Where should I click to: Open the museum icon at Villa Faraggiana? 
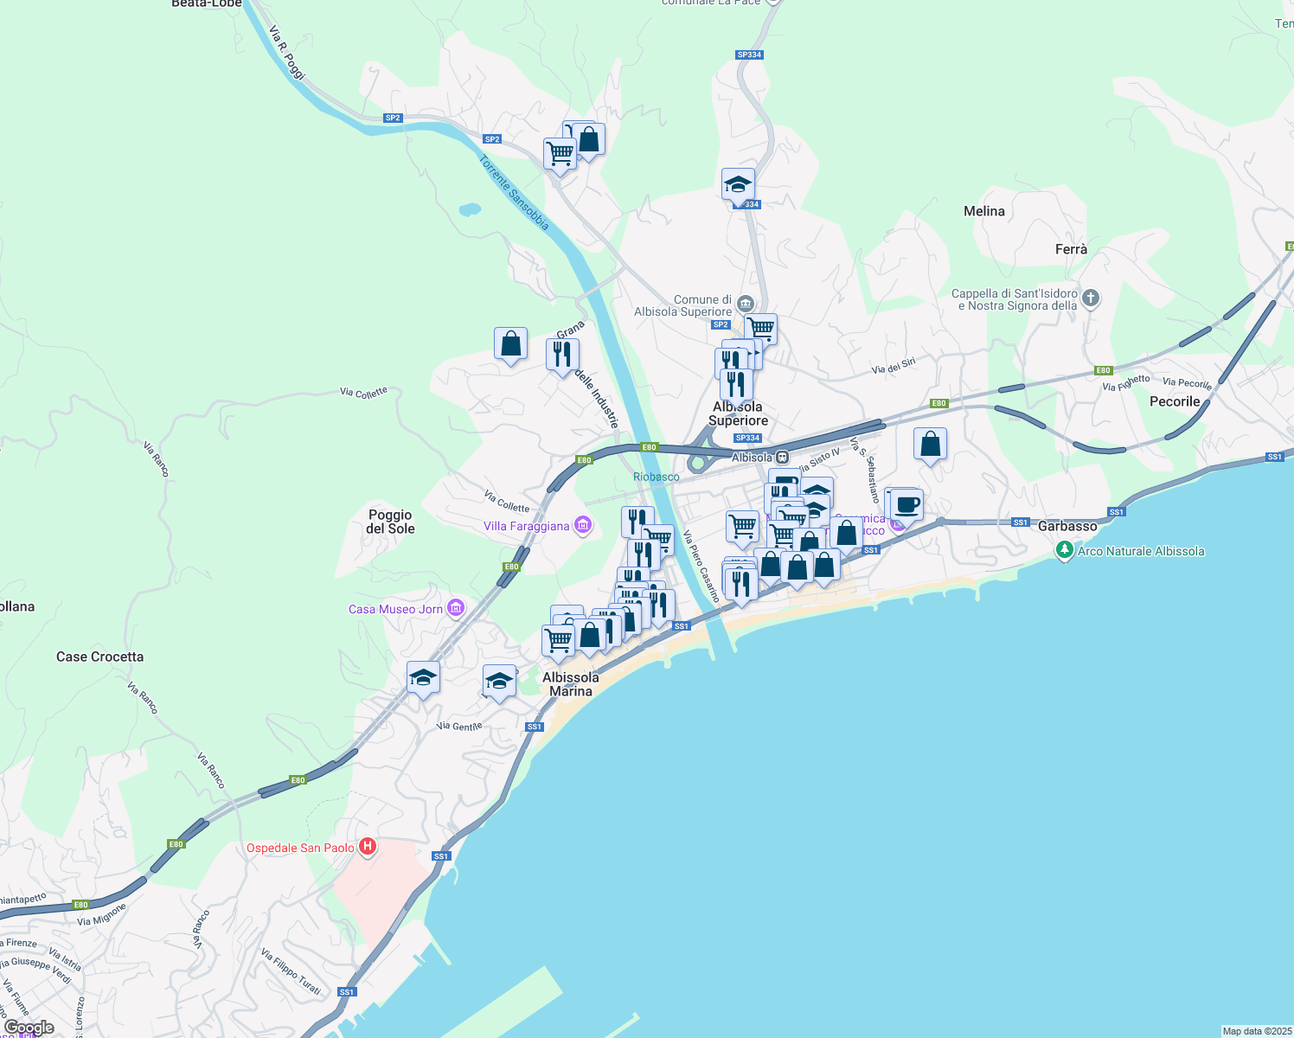583,525
